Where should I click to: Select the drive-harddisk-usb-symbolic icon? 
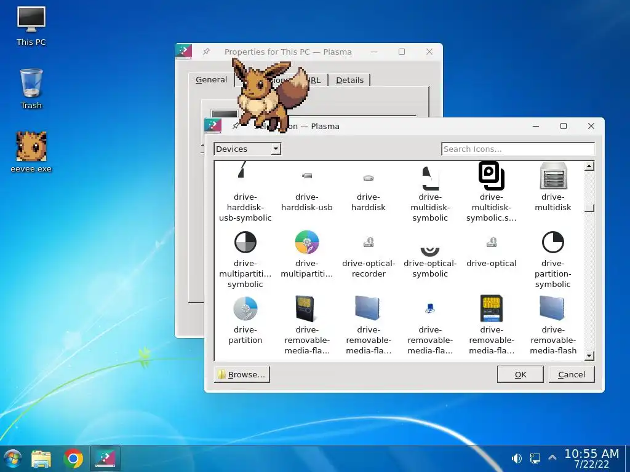point(245,192)
